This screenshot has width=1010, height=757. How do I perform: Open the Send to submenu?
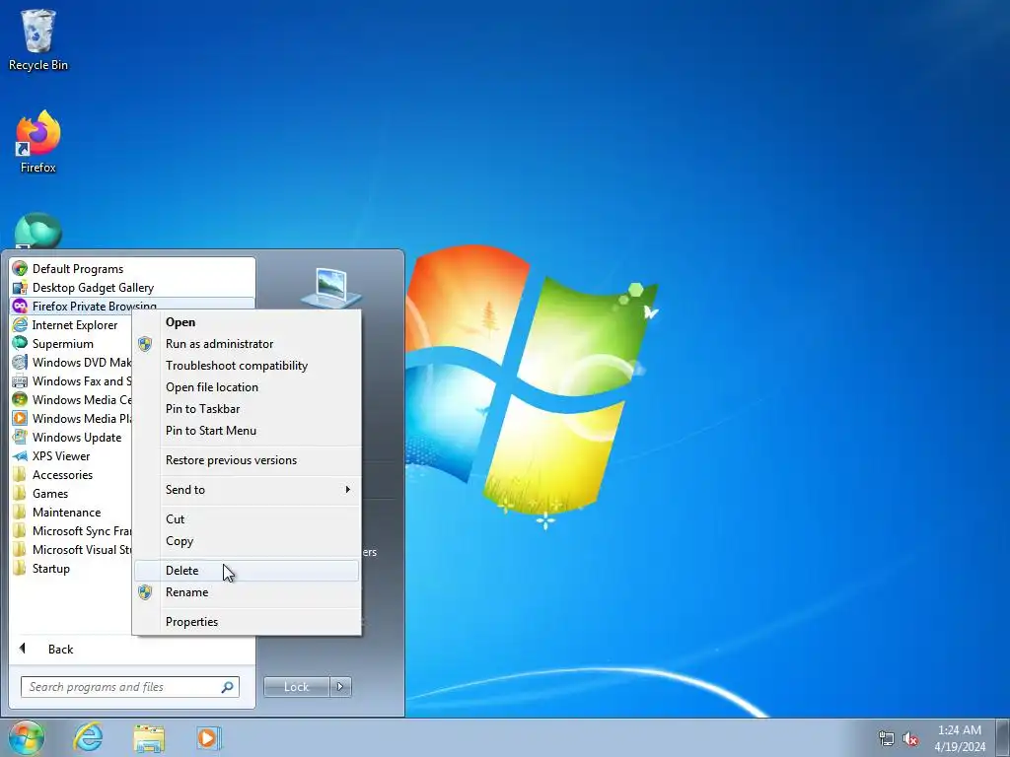point(246,490)
